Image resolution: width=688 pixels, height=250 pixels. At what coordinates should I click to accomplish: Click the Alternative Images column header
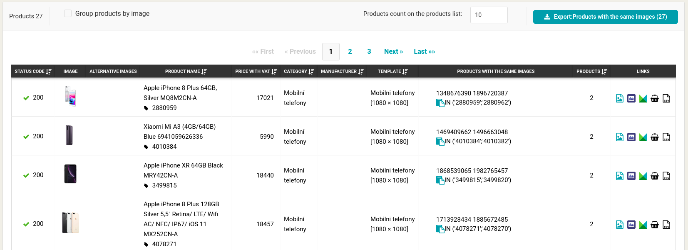pyautogui.click(x=113, y=71)
